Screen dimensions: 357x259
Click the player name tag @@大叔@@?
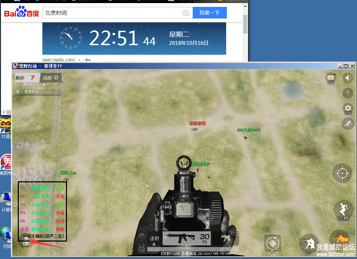(x=249, y=130)
